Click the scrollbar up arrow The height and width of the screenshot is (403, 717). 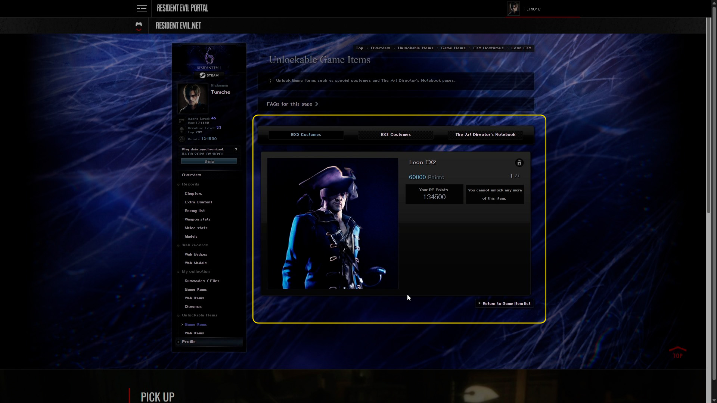tap(714, 3)
